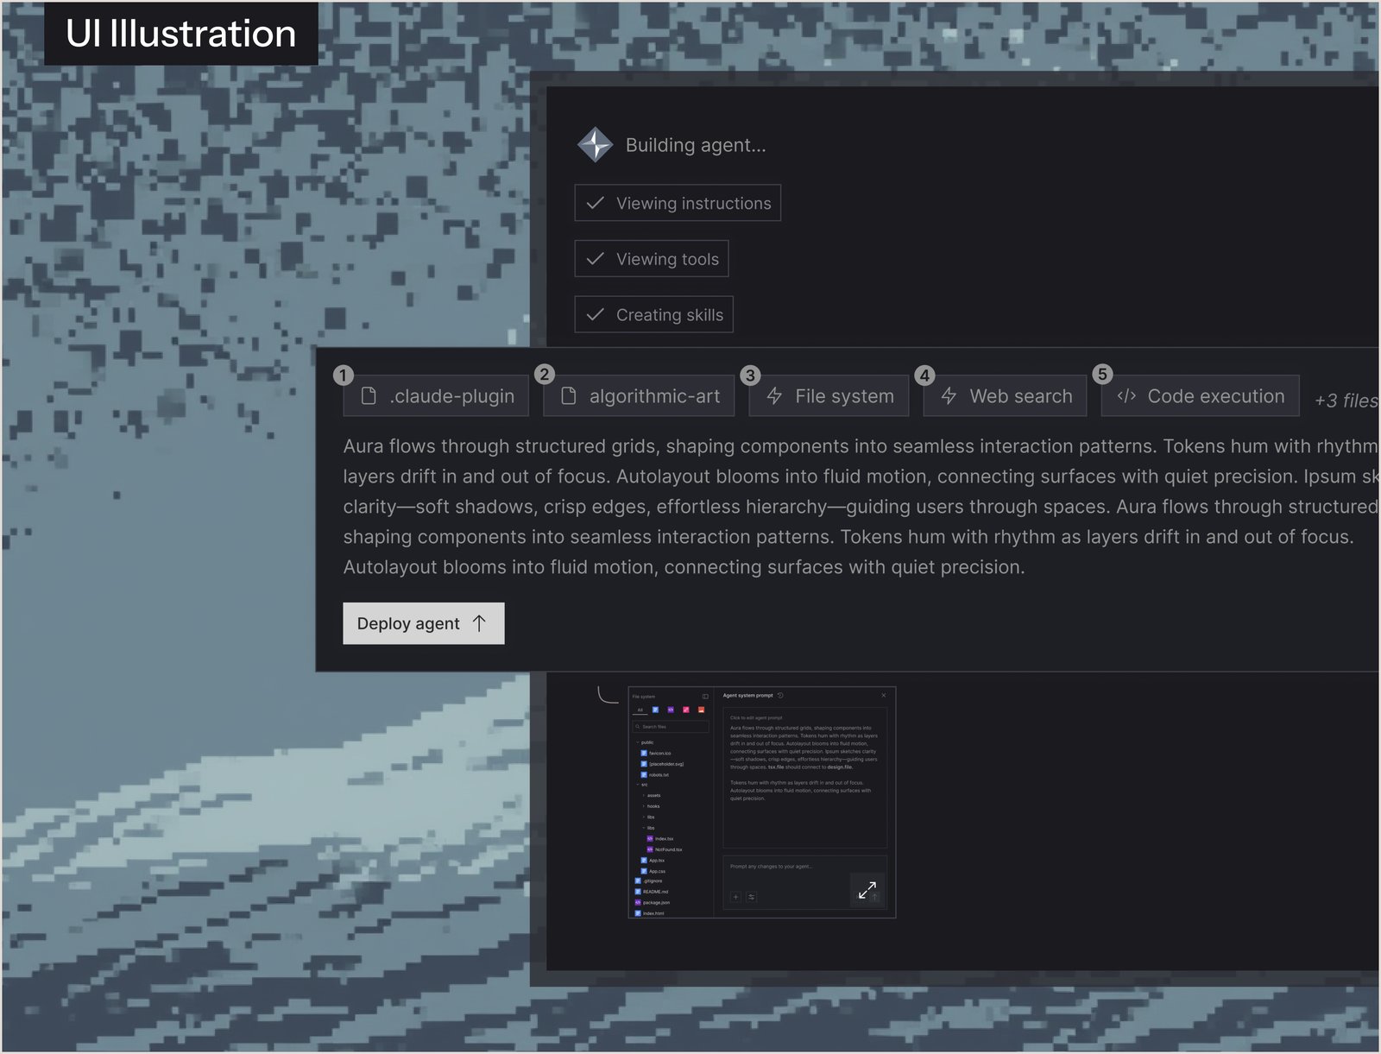
Task: Click the 'Building agent...' status text
Action: point(696,145)
